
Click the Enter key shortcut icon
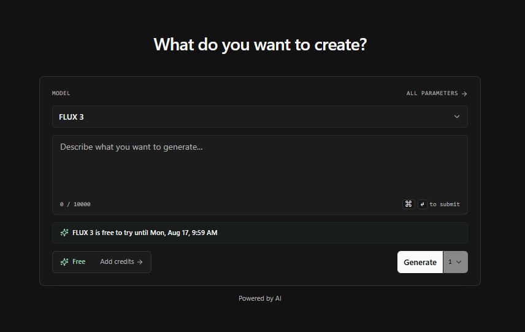point(422,204)
